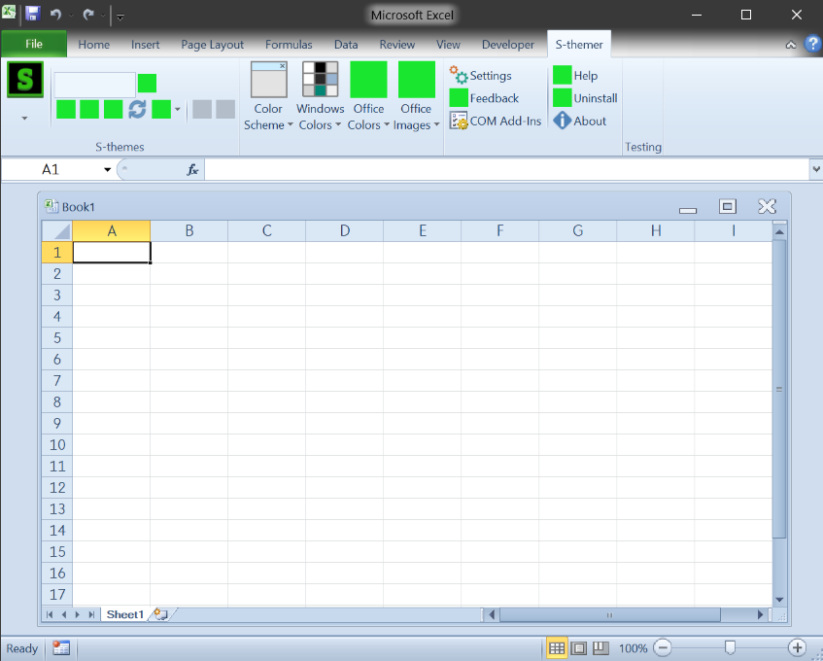Viewport: 823px width, 661px height.
Task: Click the Help button in S-themer ribbon
Action: pos(575,76)
